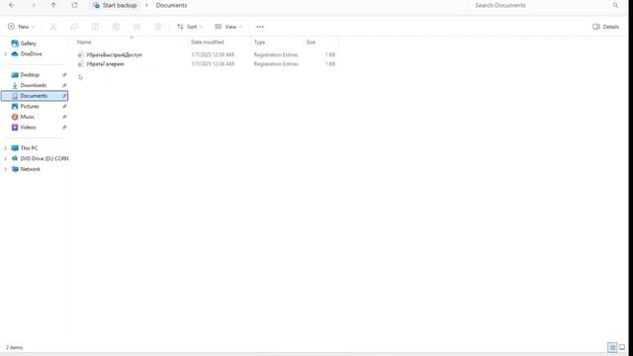The width and height of the screenshot is (633, 356).
Task: Click Registration Entries type of УбратьГалерею
Action: point(276,64)
